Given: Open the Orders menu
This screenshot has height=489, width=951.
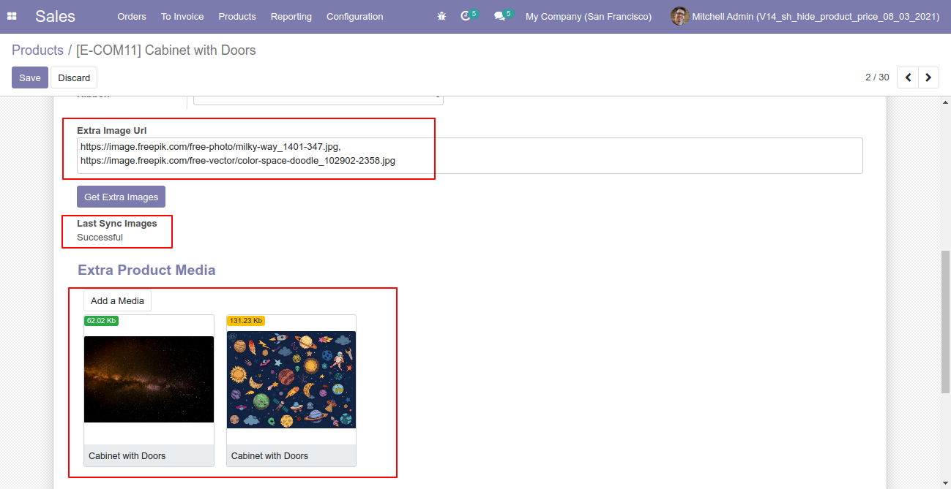Looking at the screenshot, I should (x=132, y=16).
